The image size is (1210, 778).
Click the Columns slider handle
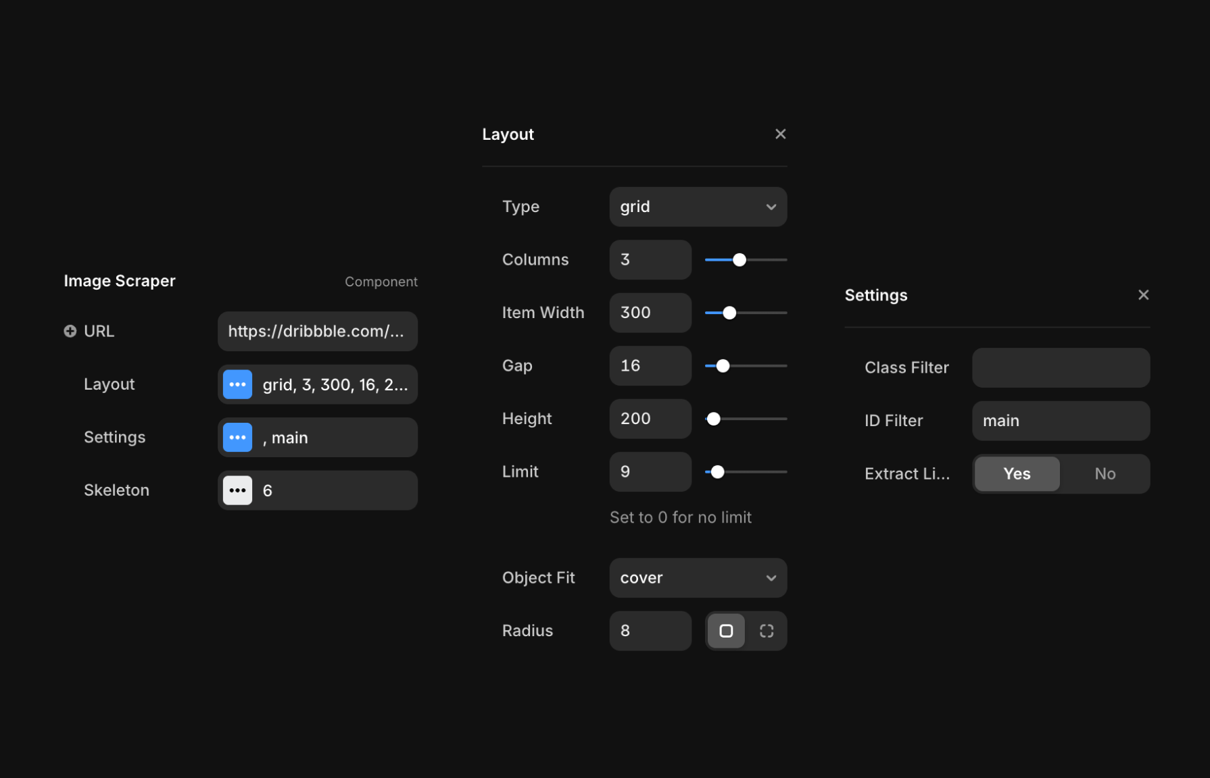click(x=740, y=260)
